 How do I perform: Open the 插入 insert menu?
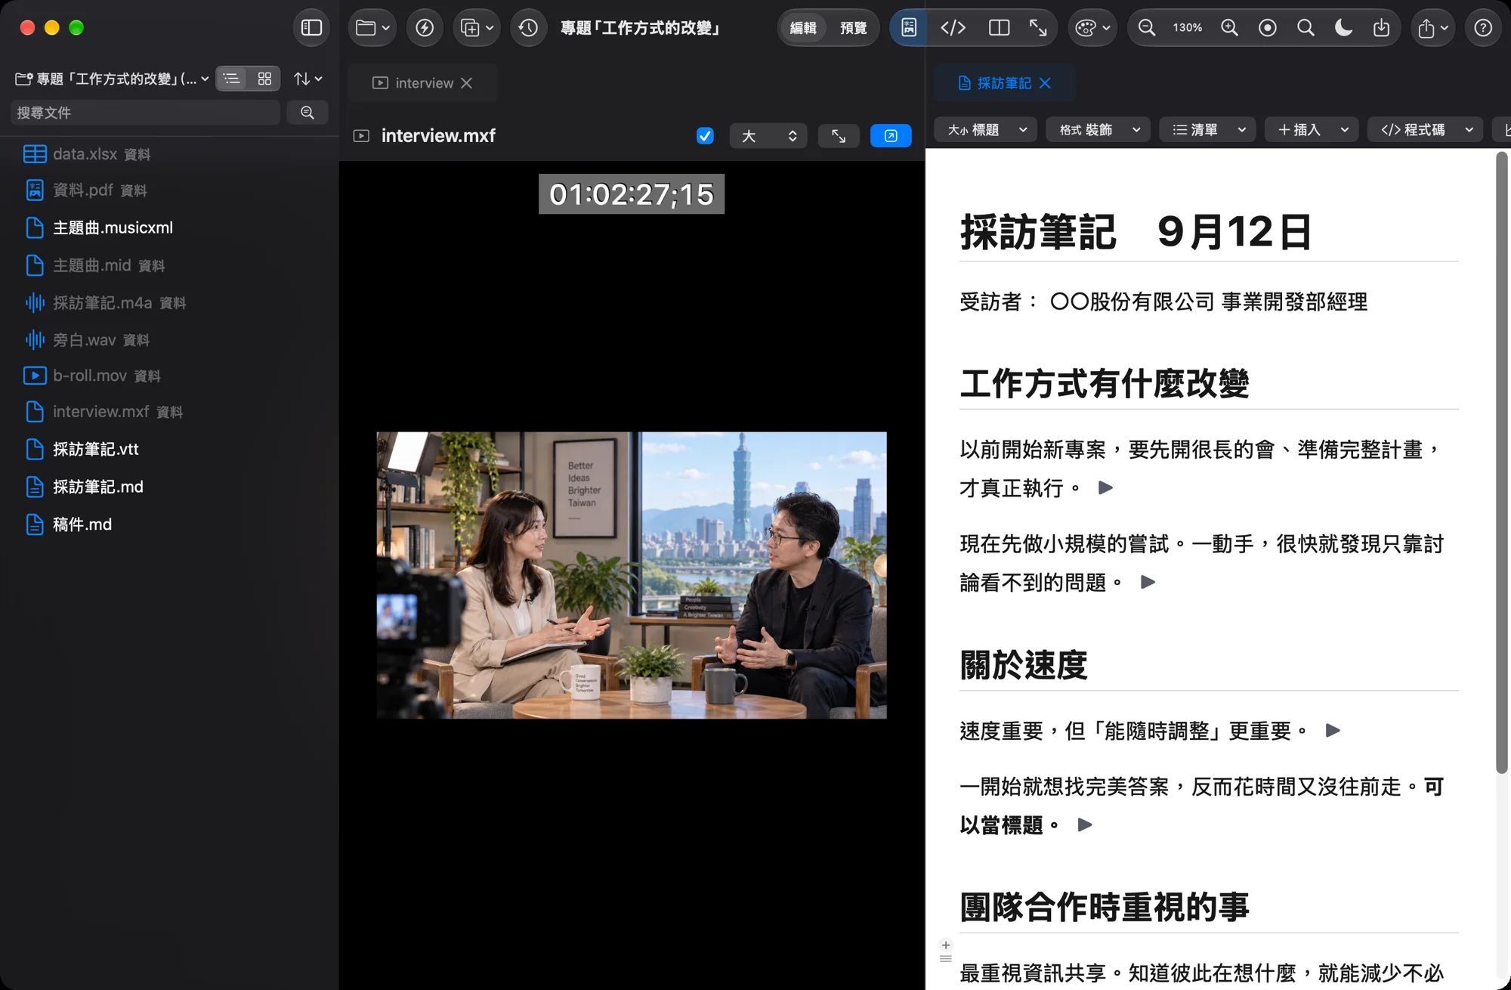click(x=1312, y=130)
